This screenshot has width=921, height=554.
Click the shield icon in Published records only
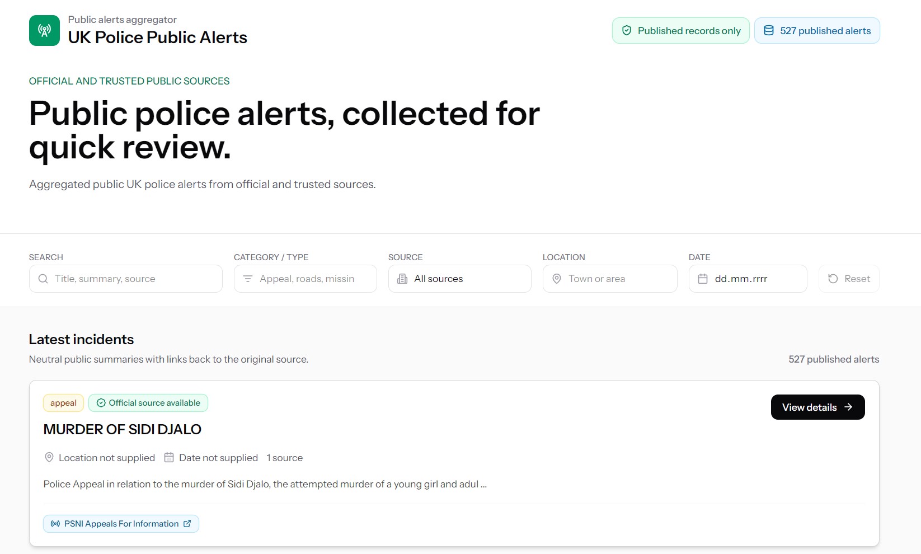pos(627,31)
